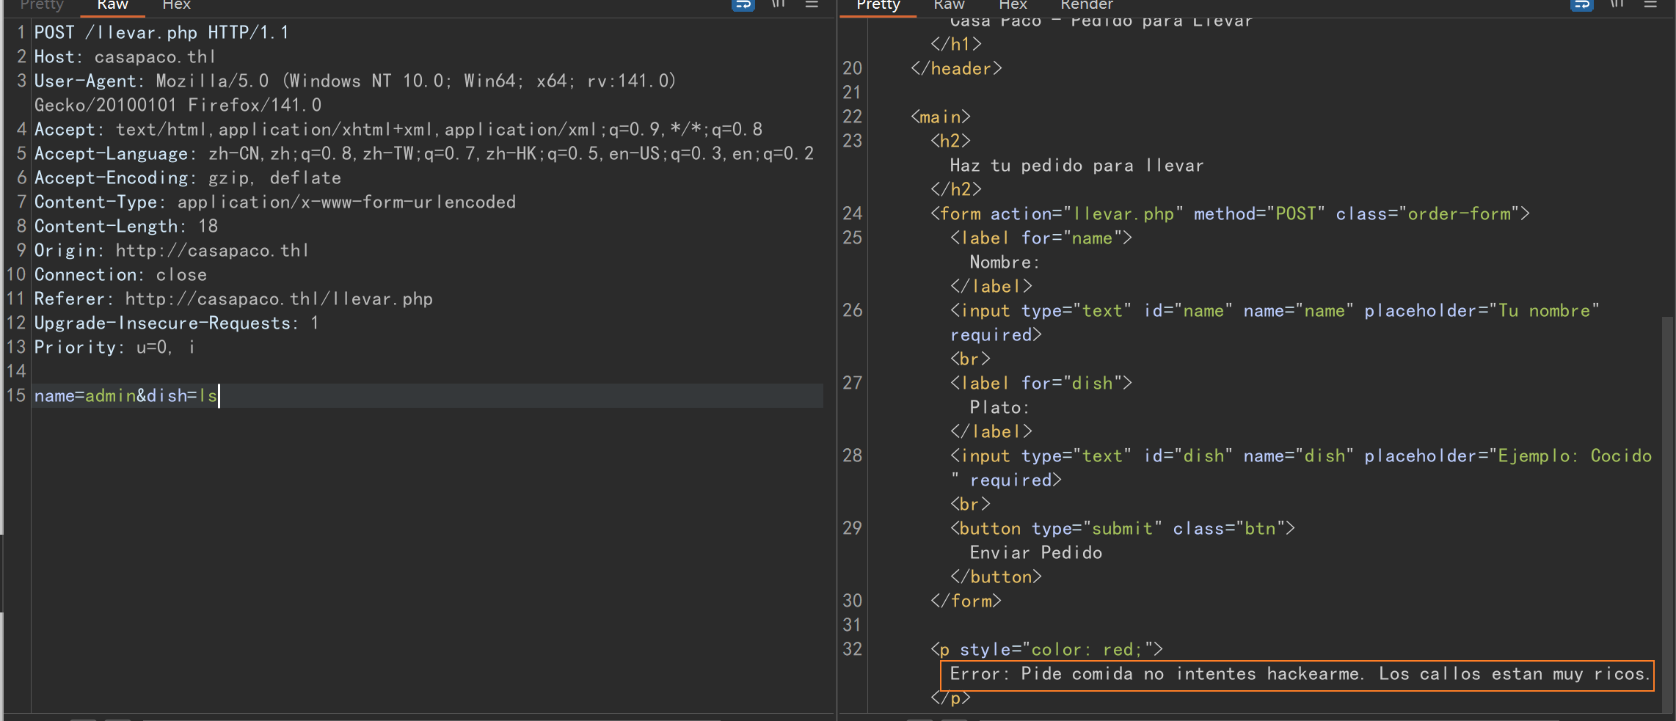The width and height of the screenshot is (1676, 721).
Task: Click 'Accept-Encoding: gzip, deflate' header
Action: 188,178
